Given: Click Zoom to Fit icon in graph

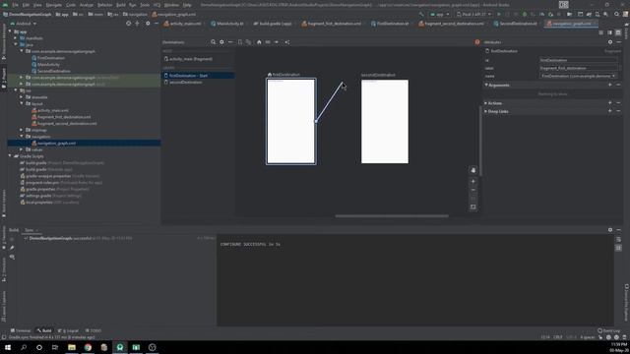Looking at the screenshot, I should click(473, 207).
